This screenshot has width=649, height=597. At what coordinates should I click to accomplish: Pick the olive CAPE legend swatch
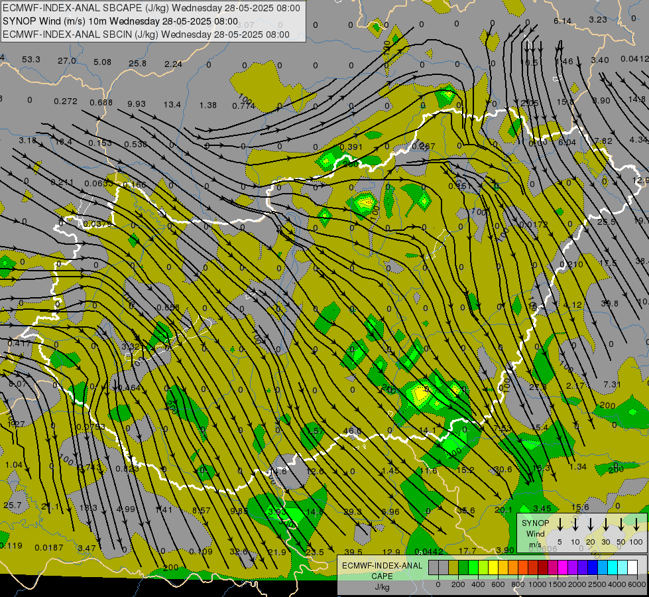[453, 567]
